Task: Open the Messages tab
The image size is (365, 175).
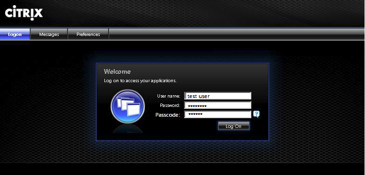Action: click(x=49, y=34)
